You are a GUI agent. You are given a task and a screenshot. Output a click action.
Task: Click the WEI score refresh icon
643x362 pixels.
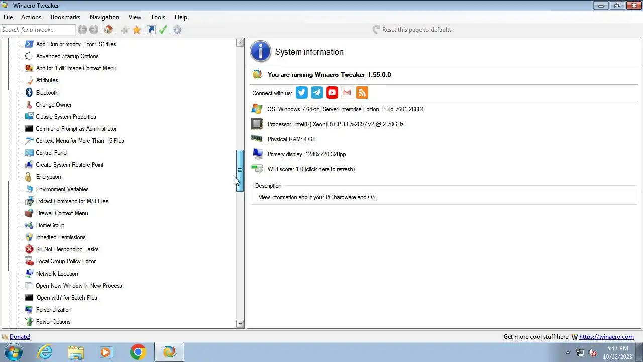point(257,169)
